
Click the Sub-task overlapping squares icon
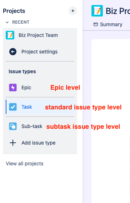point(13,126)
